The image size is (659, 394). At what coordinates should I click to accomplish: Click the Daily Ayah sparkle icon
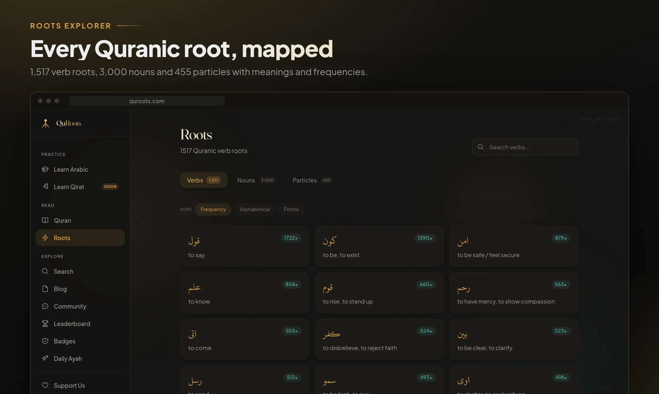[45, 358]
